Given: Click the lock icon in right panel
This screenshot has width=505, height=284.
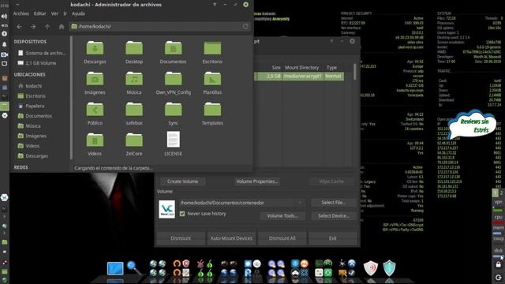Looking at the screenshot, I should (498, 265).
